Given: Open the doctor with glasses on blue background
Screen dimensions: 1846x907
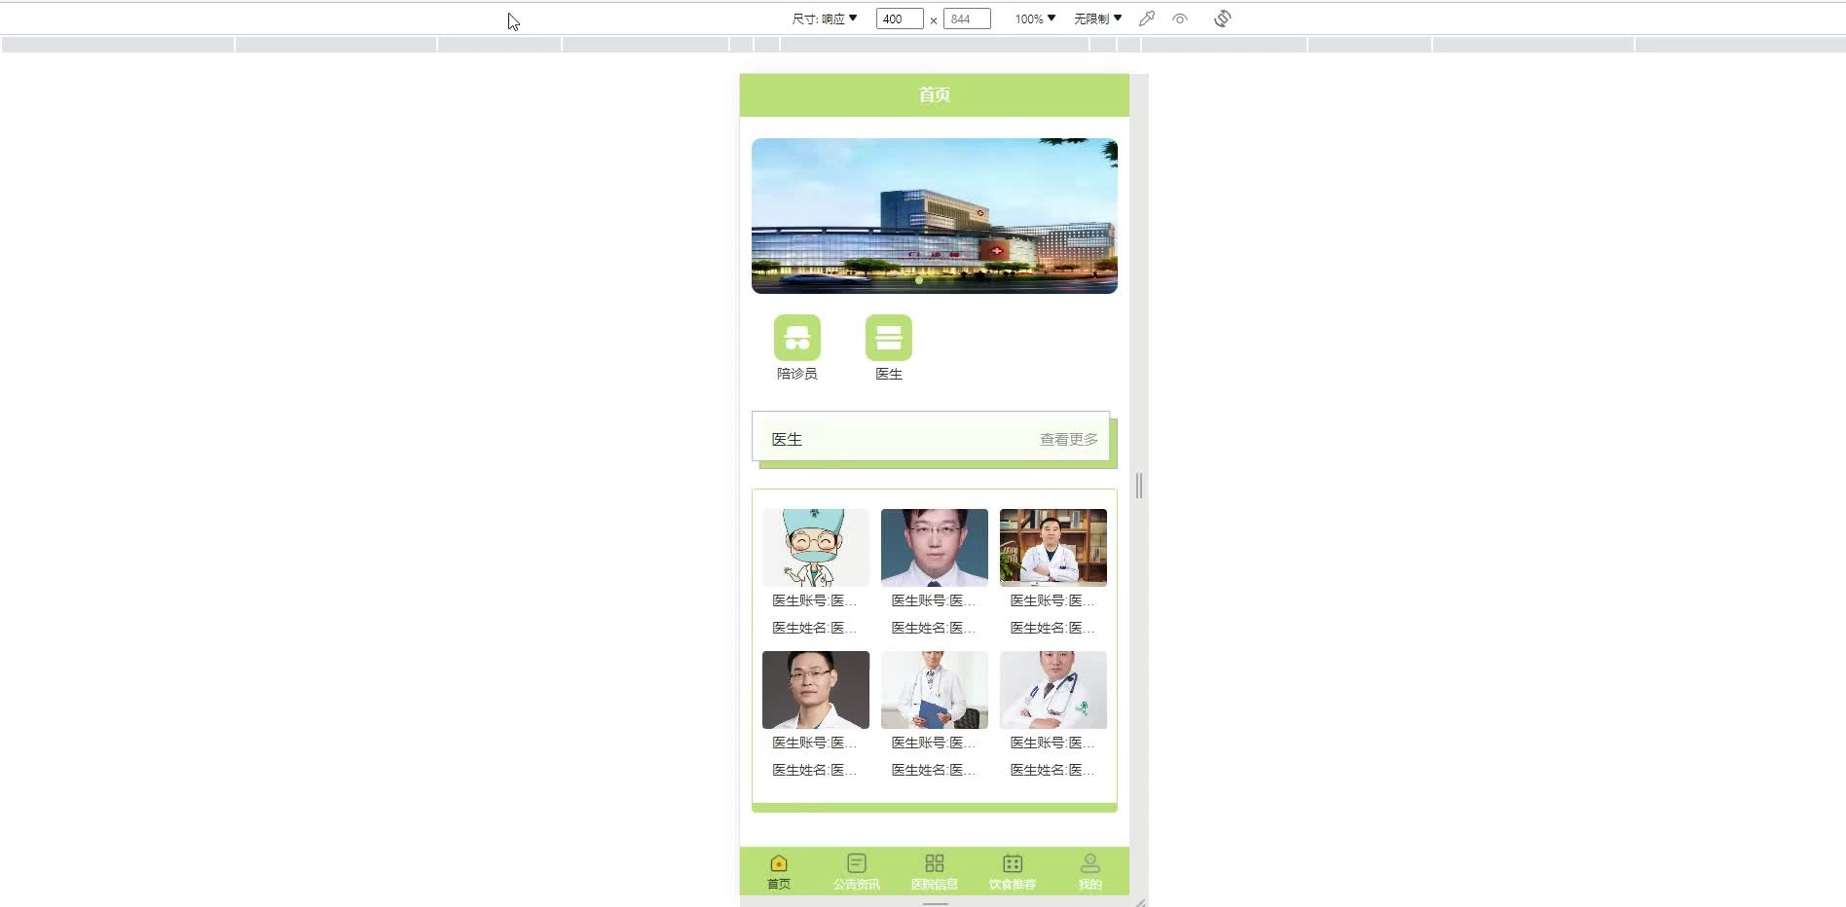Looking at the screenshot, I should click(x=935, y=547).
